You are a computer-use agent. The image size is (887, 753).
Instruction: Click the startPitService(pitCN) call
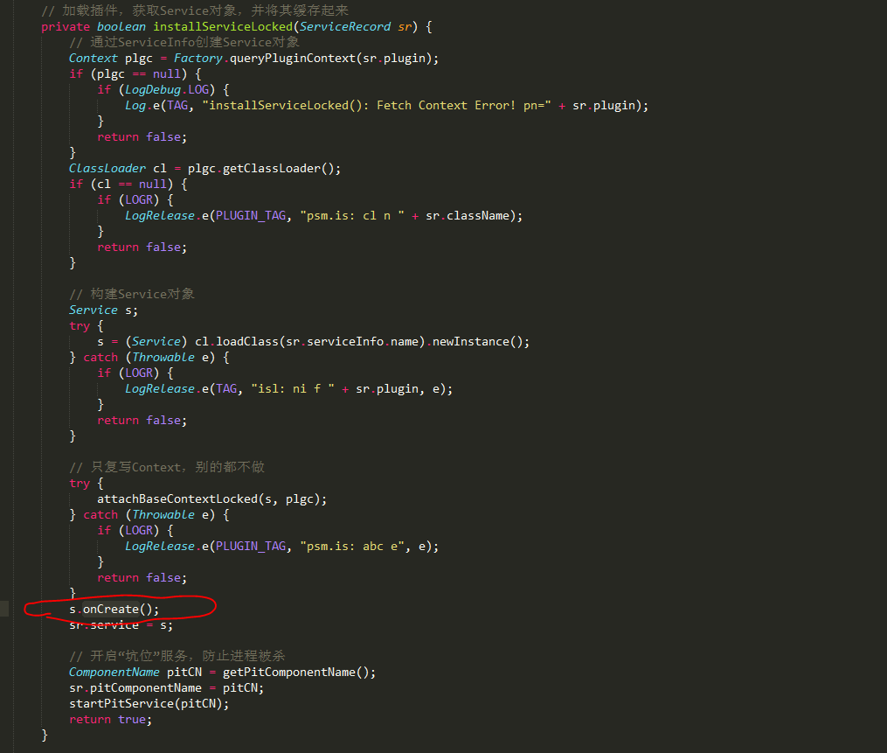(x=149, y=704)
